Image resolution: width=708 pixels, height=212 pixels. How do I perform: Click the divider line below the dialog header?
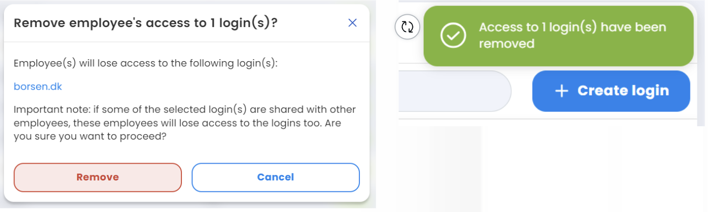click(187, 42)
